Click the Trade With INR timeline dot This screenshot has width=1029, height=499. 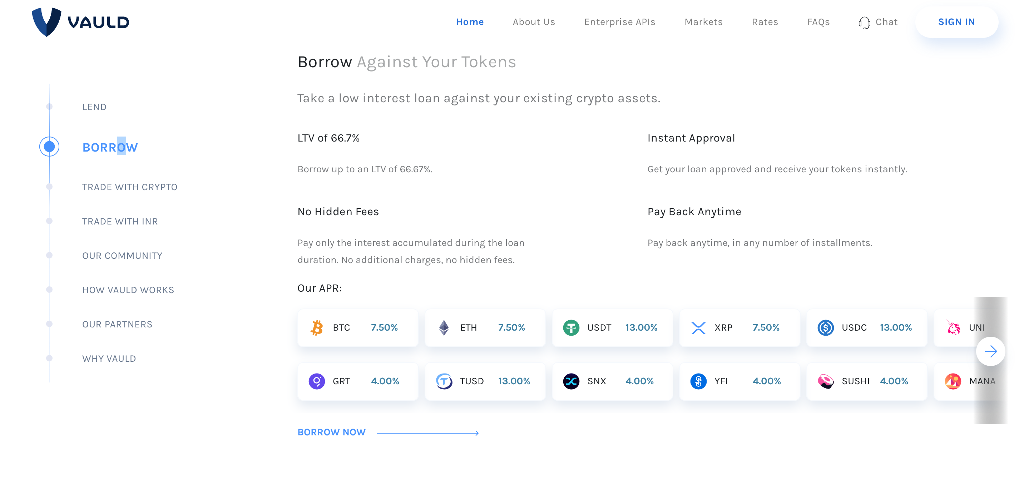(x=49, y=221)
